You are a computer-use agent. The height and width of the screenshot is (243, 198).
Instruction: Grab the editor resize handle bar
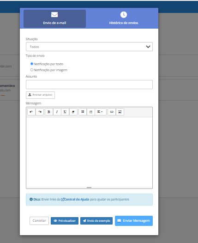pos(89,188)
